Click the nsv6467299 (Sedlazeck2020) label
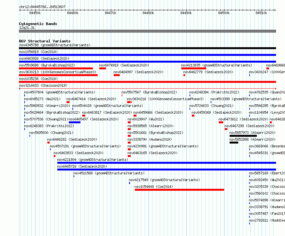Viewport: 285px width, 236px height. click(249, 126)
